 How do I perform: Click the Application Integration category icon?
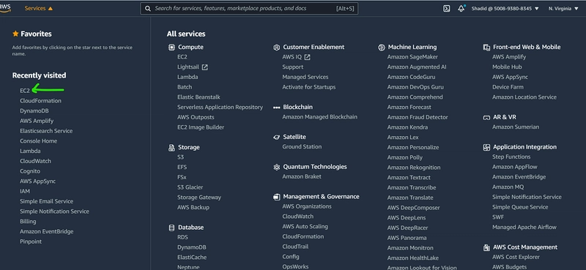pos(486,148)
